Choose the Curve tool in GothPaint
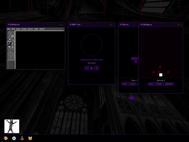The width and height of the screenshot is (189, 142). click(x=13, y=51)
